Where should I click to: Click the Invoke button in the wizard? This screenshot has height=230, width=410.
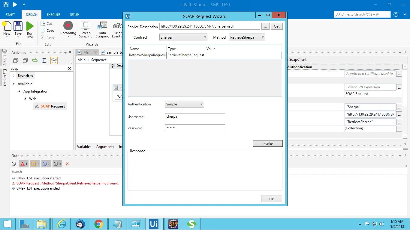coord(268,143)
